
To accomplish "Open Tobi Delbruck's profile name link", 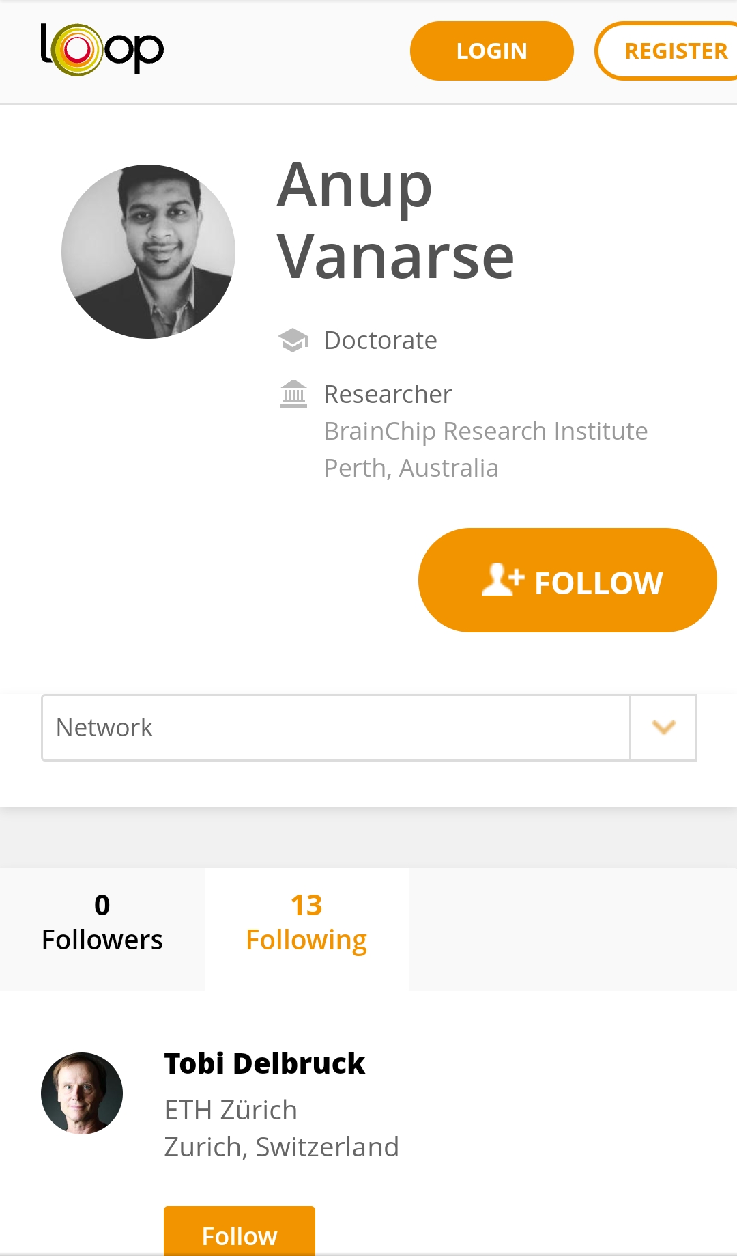I will (x=265, y=1063).
